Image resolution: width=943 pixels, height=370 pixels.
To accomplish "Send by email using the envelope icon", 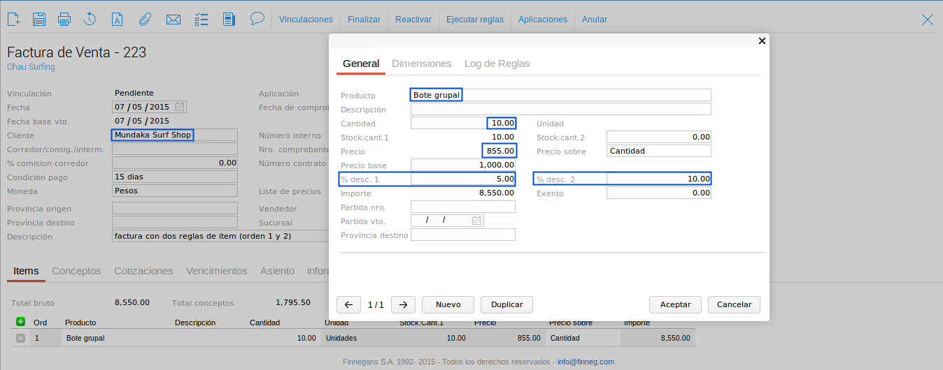I will [173, 20].
